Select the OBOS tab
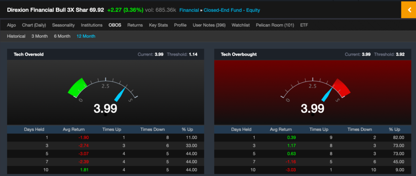The image size is (416, 176). 115,25
